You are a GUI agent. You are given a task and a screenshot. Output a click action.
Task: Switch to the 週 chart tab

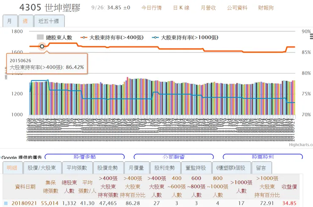click(x=25, y=21)
